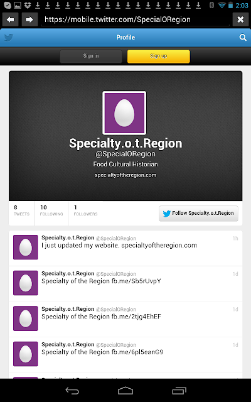Tap the Twitter bird logo in header
251x402 pixels.
point(8,38)
